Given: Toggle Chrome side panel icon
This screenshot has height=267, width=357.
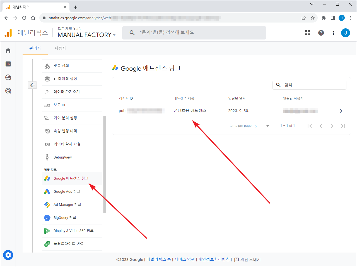Looking at the screenshot, I should click(x=333, y=18).
